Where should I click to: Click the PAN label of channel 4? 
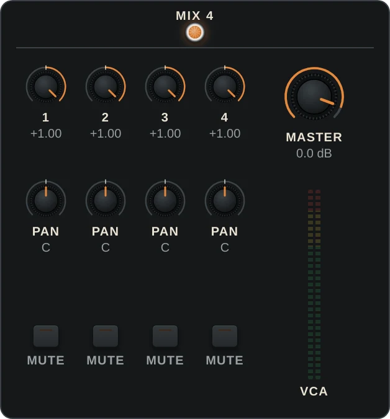pyautogui.click(x=225, y=231)
